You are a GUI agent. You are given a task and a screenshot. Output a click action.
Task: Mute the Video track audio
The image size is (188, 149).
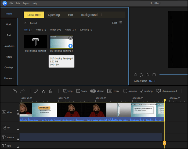point(18,110)
